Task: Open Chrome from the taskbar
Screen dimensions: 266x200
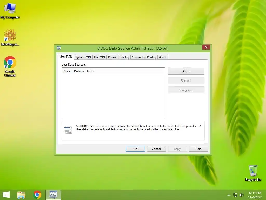Action: point(37,195)
